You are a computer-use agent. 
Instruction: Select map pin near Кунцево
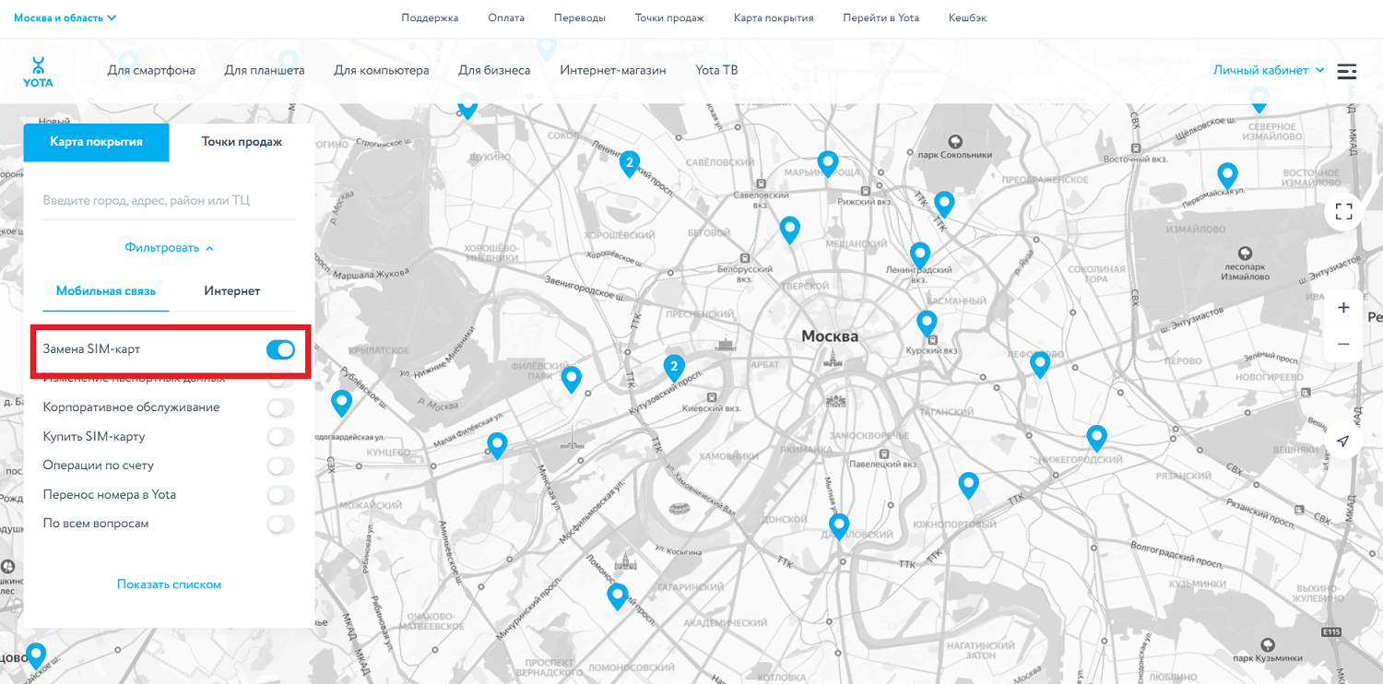pyautogui.click(x=497, y=446)
